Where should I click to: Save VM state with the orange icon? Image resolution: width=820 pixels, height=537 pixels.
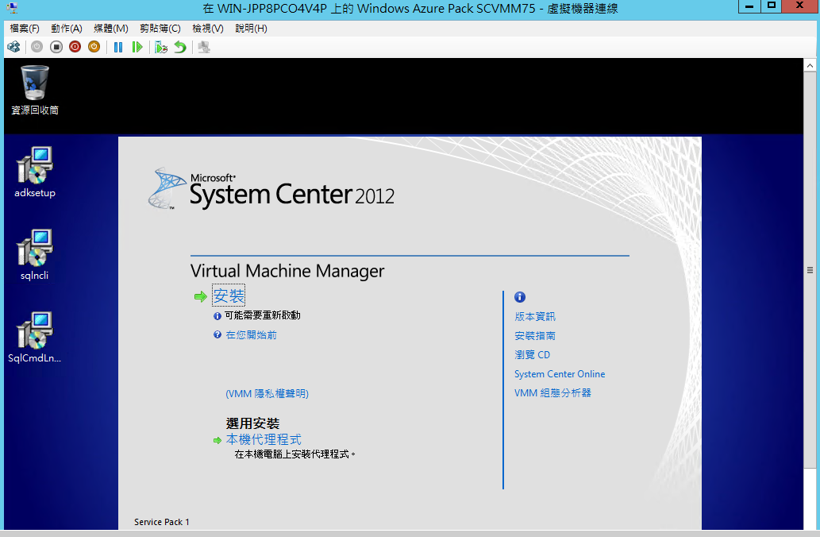pos(94,47)
